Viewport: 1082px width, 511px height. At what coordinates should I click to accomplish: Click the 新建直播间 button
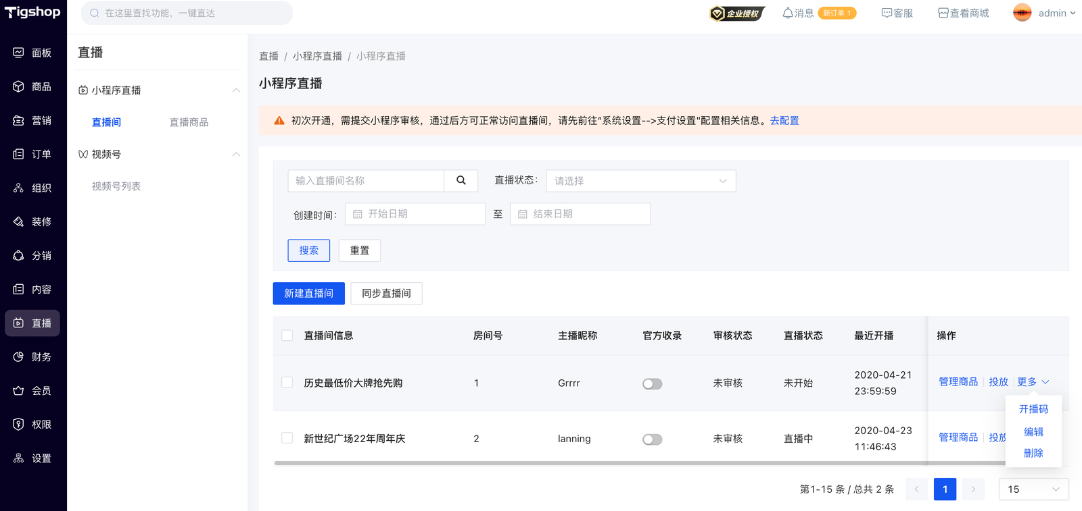click(x=308, y=294)
